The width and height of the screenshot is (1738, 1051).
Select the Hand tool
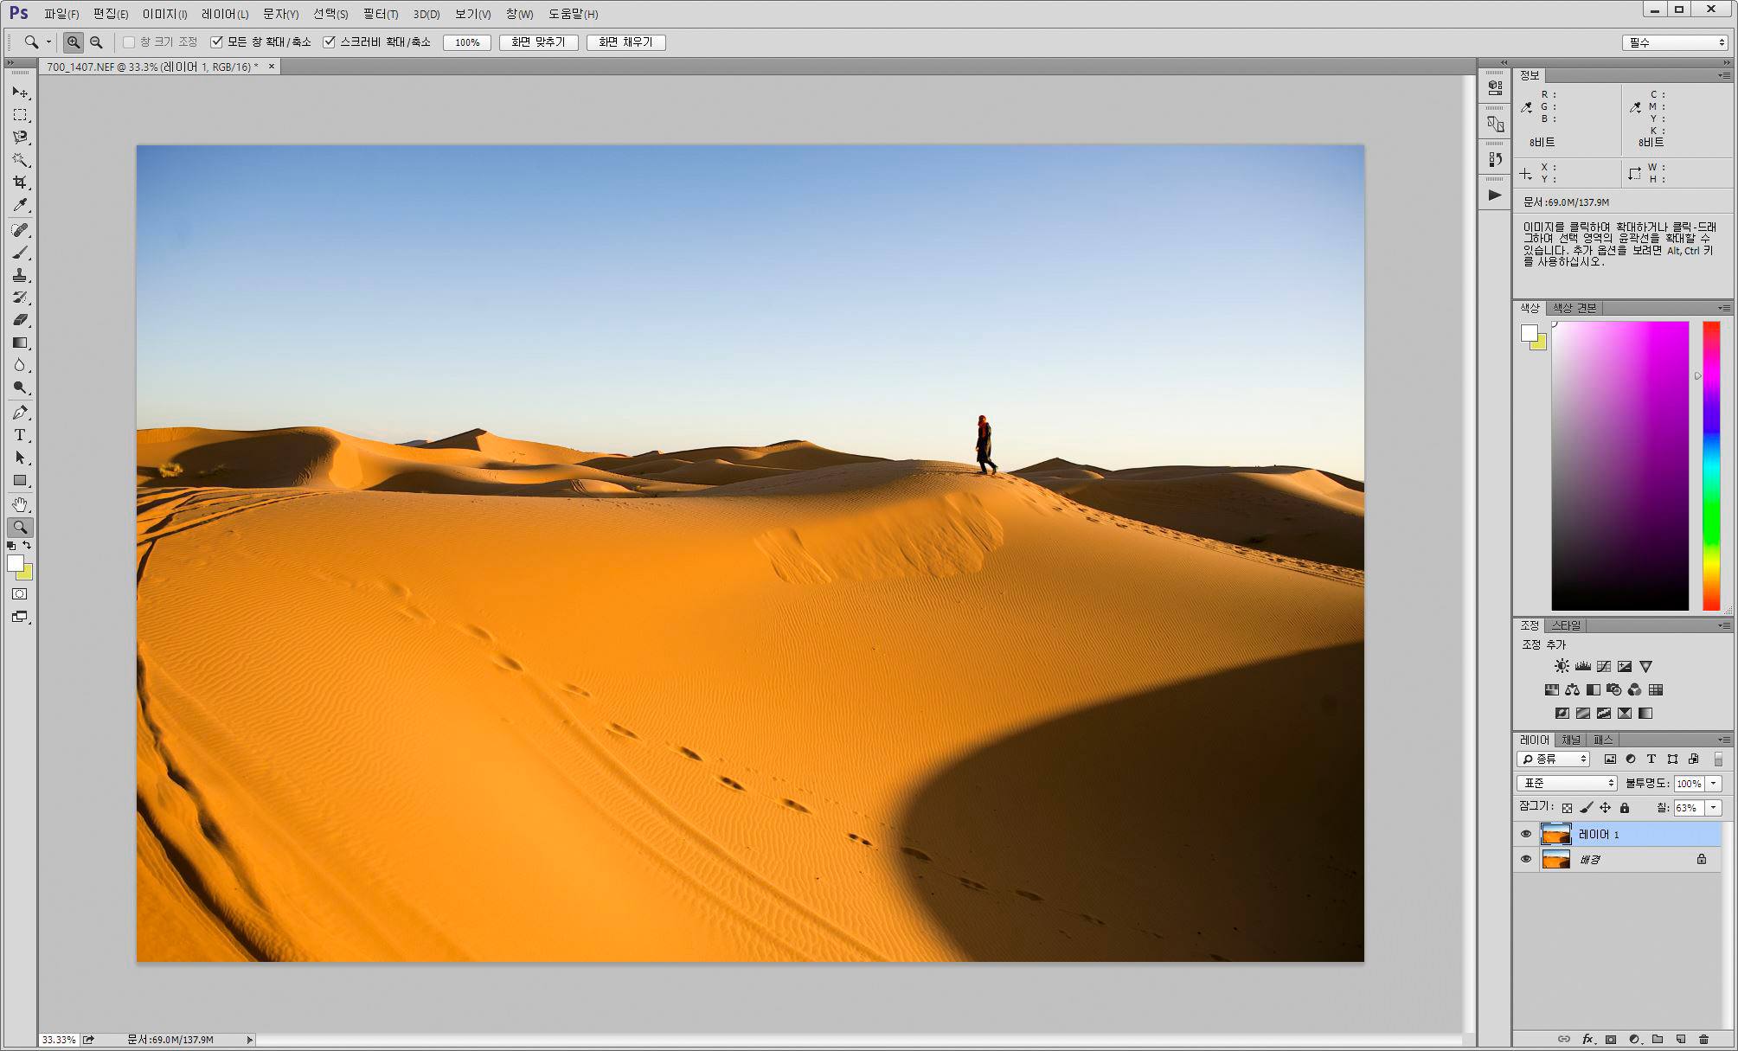pos(20,504)
